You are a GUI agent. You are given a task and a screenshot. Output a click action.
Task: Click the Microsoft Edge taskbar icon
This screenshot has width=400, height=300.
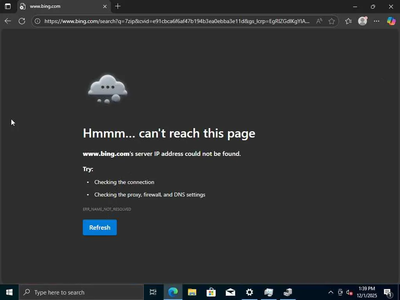173,292
